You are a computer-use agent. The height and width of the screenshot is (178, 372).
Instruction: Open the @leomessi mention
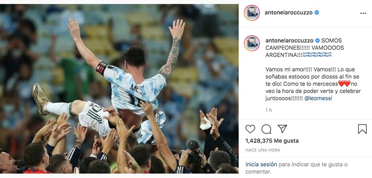[x=318, y=98]
